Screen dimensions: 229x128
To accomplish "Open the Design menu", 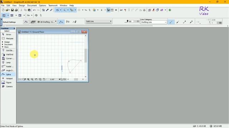I will click(22, 6).
